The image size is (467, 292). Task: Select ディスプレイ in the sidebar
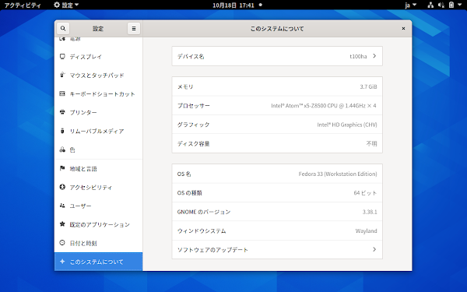(98, 57)
